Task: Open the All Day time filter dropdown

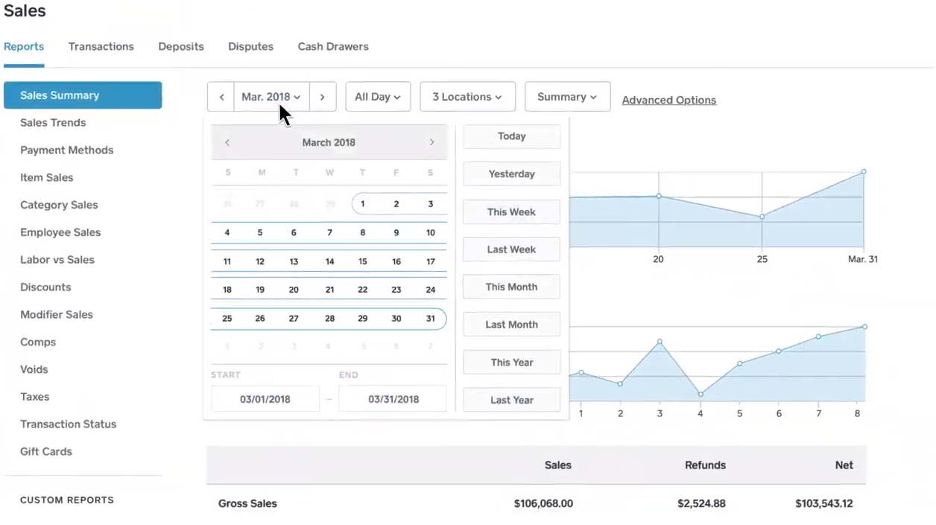Action: 377,96
